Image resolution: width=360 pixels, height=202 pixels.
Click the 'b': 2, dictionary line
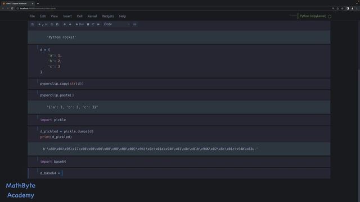click(55, 61)
